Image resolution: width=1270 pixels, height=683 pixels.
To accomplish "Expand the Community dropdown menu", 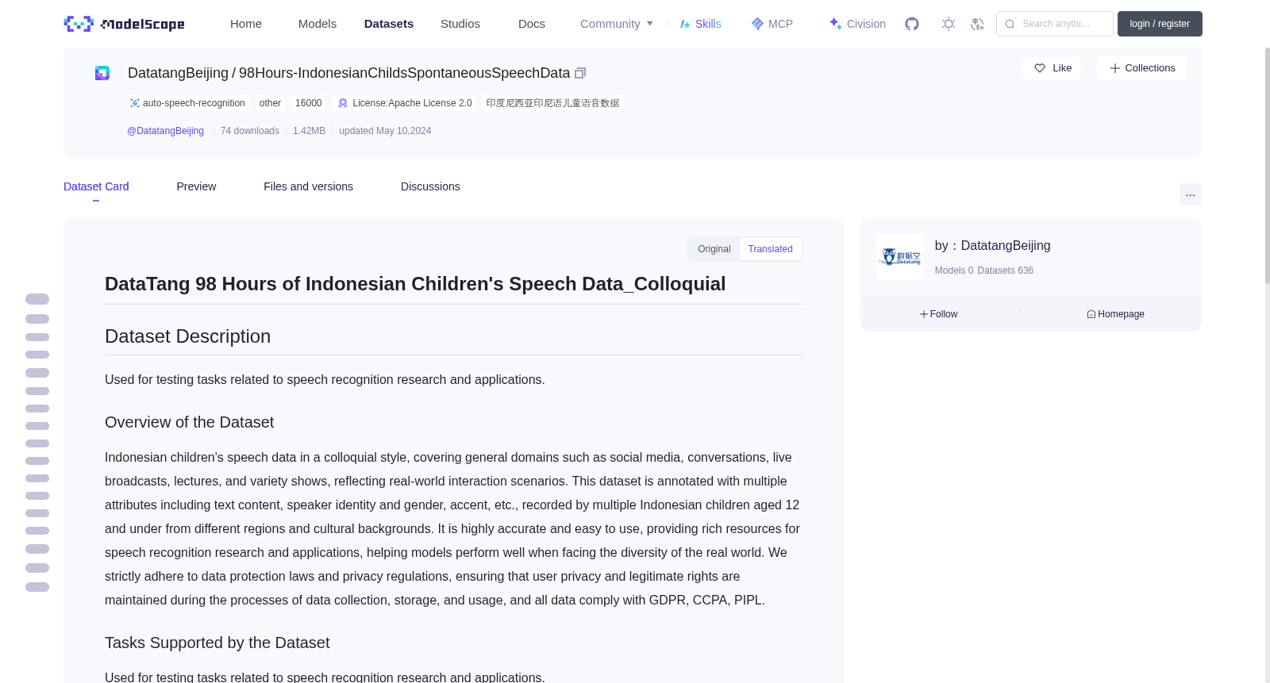I will point(617,24).
